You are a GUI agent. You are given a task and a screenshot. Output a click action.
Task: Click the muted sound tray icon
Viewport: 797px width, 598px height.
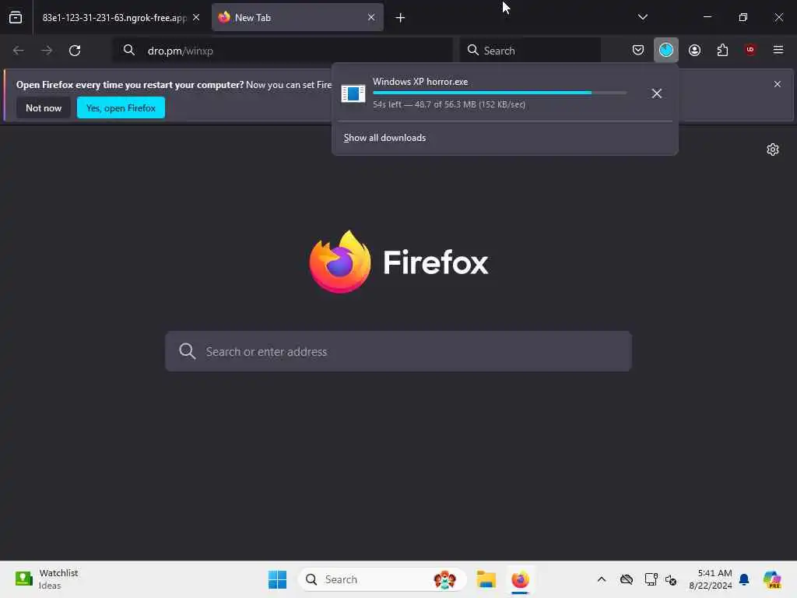[671, 579]
